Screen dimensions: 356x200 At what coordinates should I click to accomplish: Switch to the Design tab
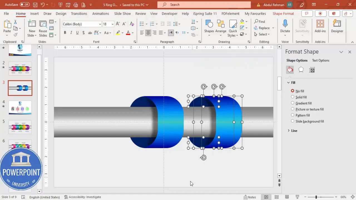point(61,13)
